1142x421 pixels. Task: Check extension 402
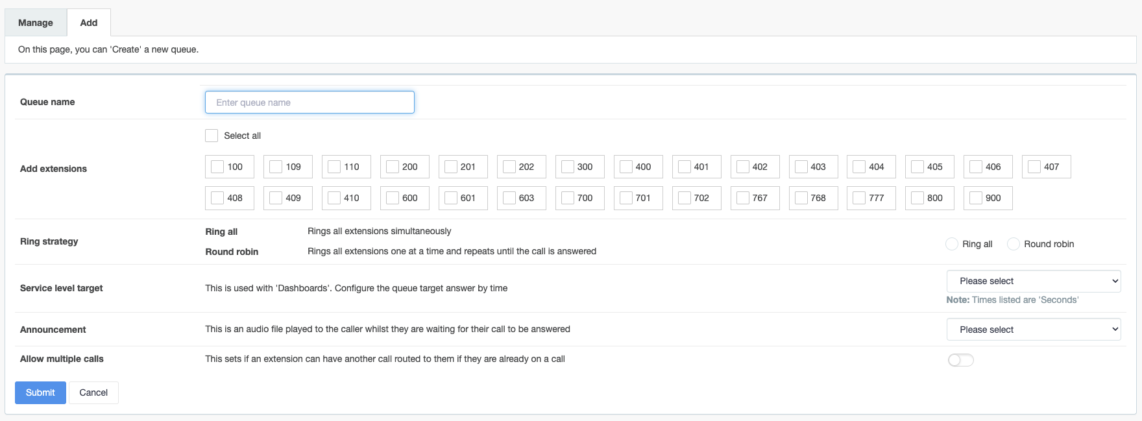[x=743, y=167]
